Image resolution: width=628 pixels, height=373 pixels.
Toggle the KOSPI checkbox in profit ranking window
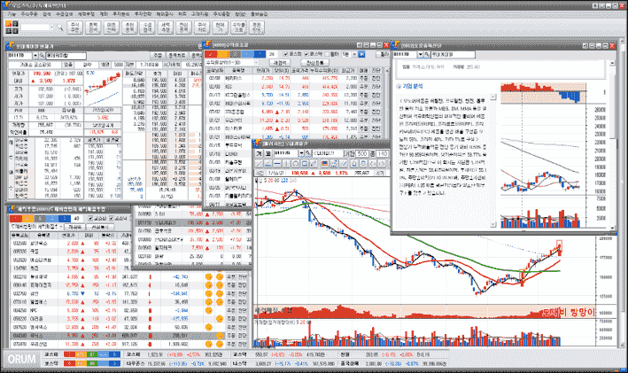285,54
